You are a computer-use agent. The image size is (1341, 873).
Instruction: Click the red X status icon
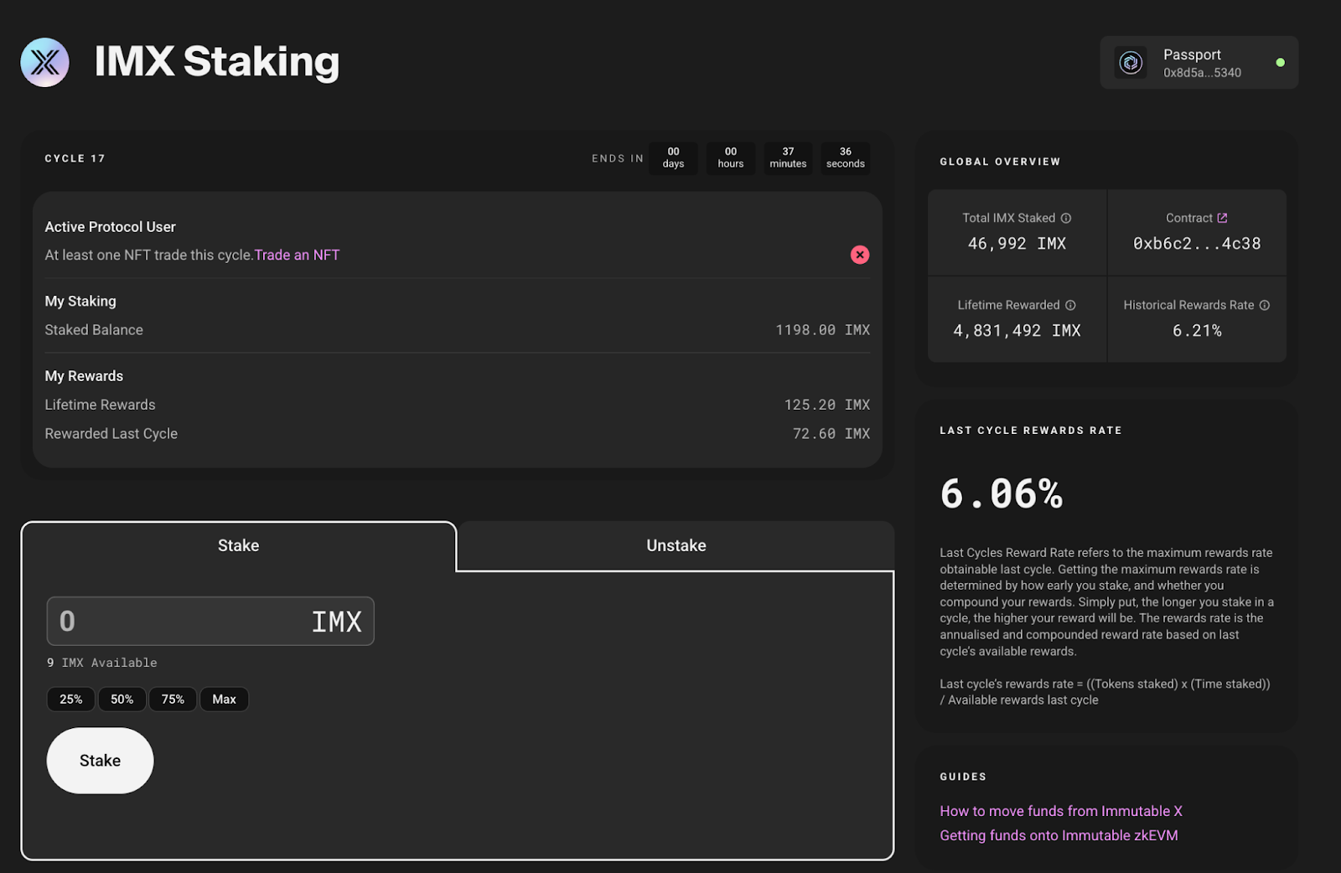(x=860, y=255)
